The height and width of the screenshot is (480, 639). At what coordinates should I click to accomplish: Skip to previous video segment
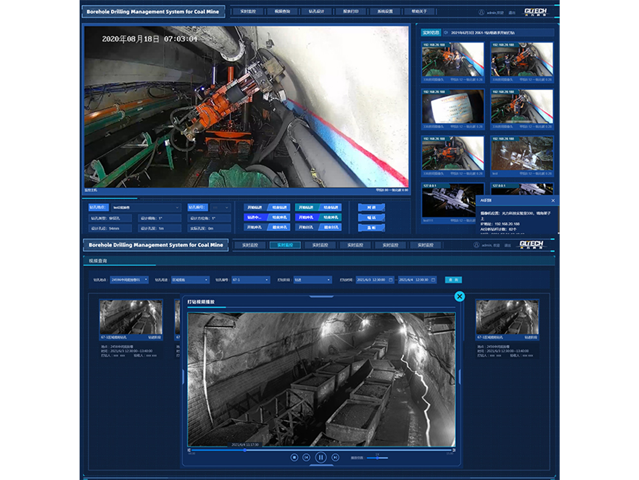[x=306, y=458]
